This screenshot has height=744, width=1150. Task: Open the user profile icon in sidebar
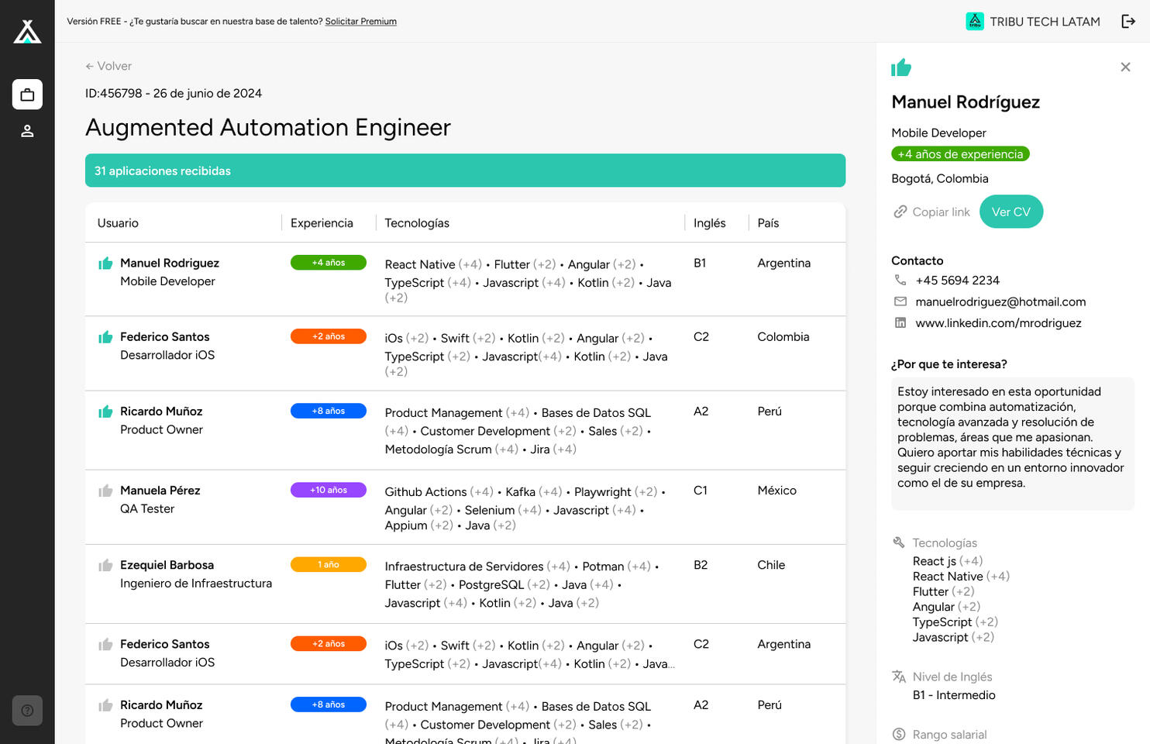point(27,131)
